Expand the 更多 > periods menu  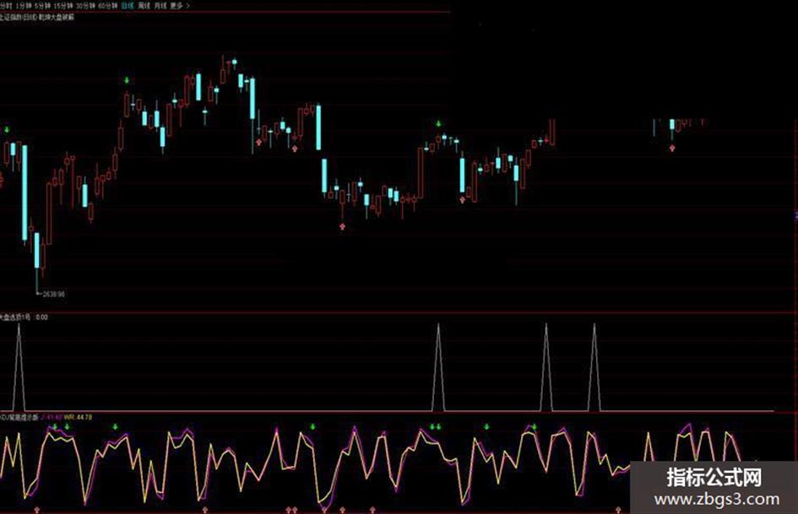pos(180,6)
